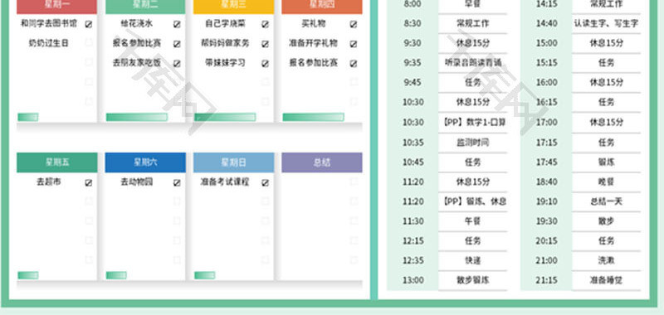Select the 8:30 time cell
Viewport: 664px width, 315px height.
tap(413, 23)
